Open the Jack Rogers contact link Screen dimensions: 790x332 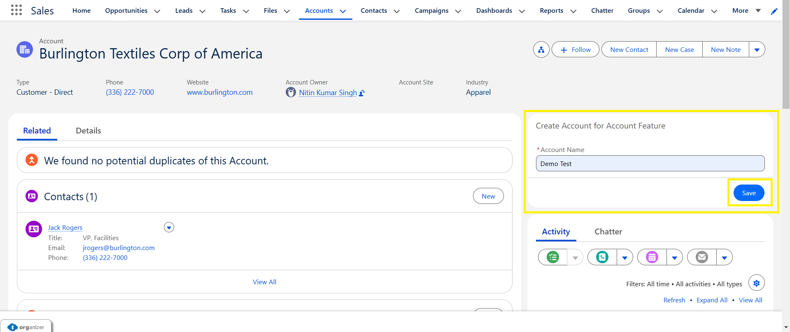(65, 227)
